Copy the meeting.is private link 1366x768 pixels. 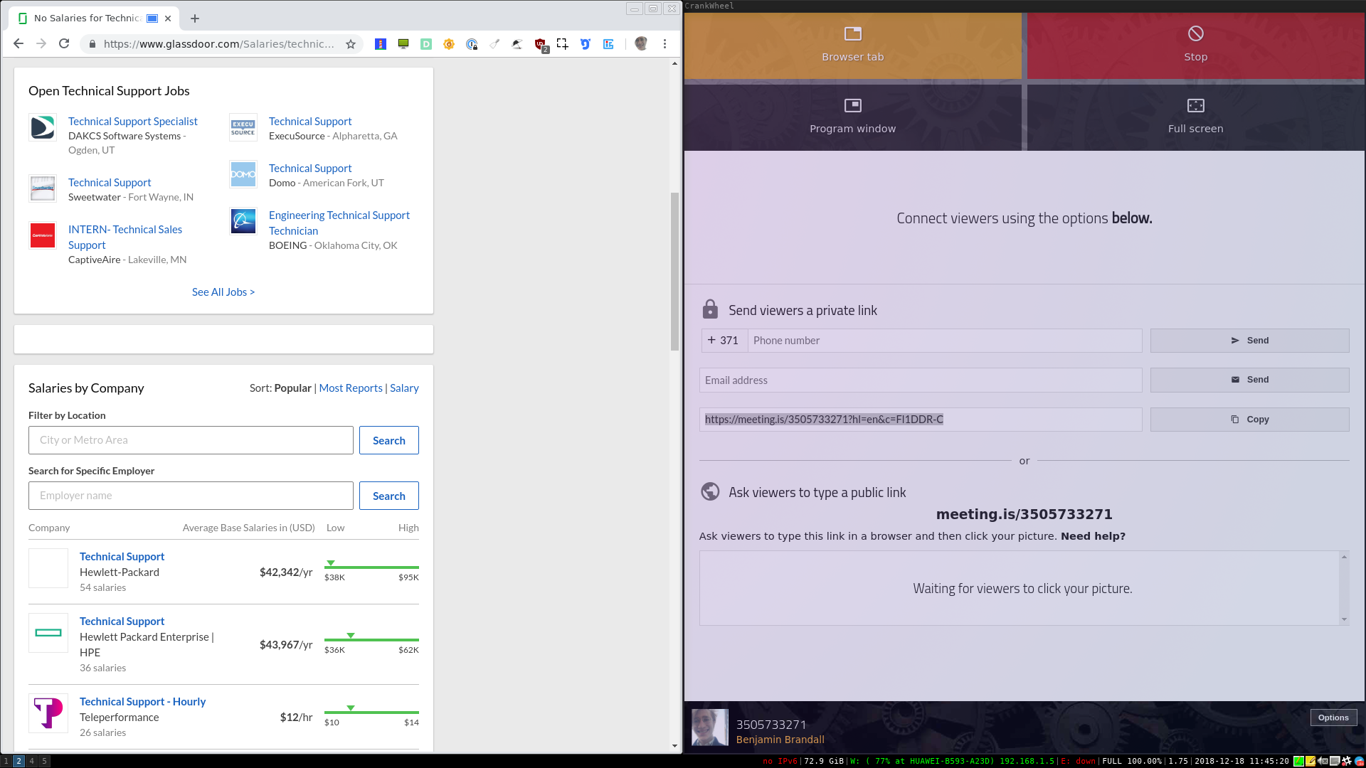1249,420
